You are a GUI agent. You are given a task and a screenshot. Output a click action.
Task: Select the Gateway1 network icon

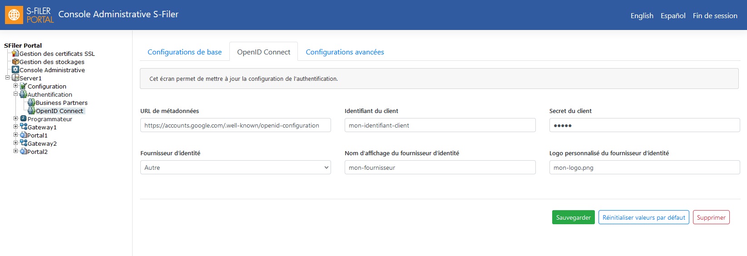point(24,127)
